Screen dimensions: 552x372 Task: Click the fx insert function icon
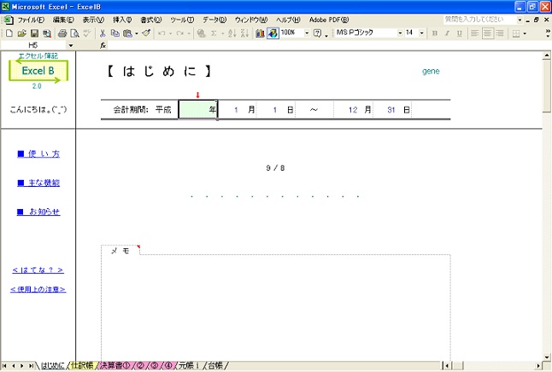click(103, 45)
